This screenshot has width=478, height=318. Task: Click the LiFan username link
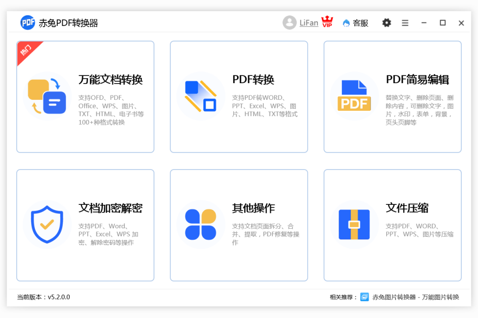tap(309, 23)
